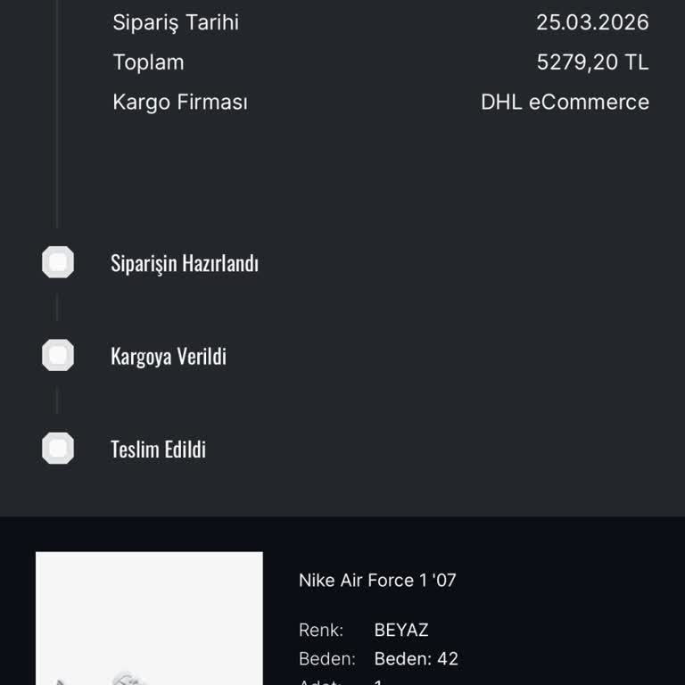Click the timeline connector below Kargoya Verildi marker

(x=58, y=400)
